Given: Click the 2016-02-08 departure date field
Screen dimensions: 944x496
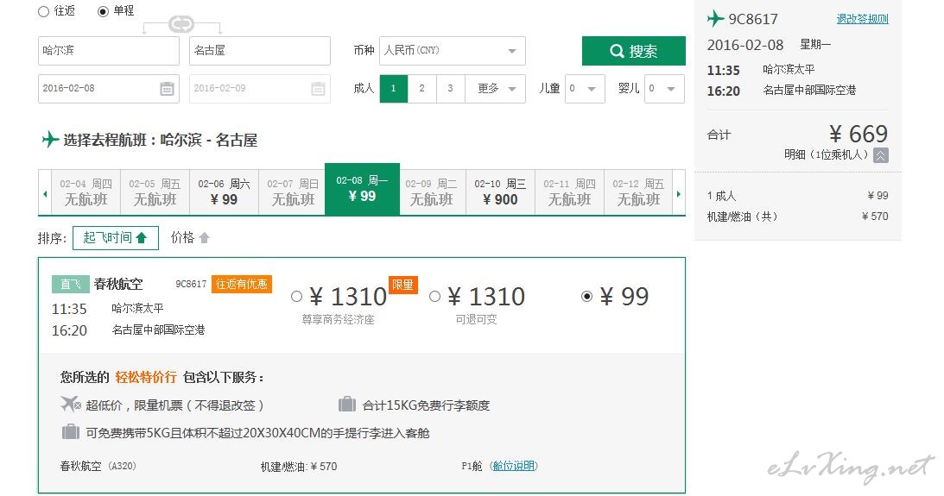Looking at the screenshot, I should click(x=108, y=88).
